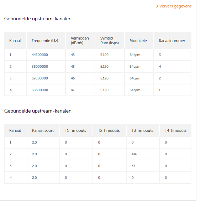Screen dimensions: 211x207
Task: Select the frequency value 44500000
Action: 40,55
